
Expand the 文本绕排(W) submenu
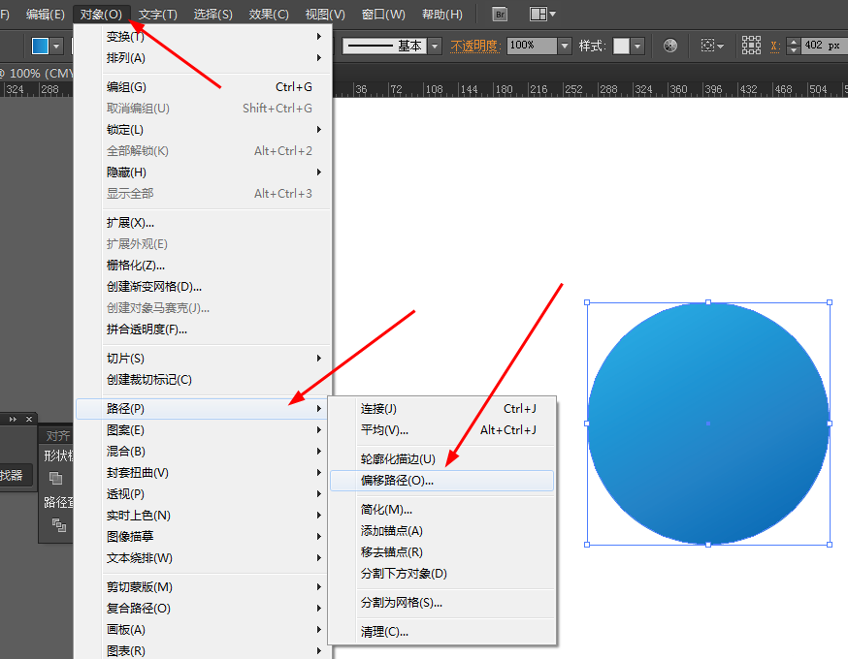point(203,558)
